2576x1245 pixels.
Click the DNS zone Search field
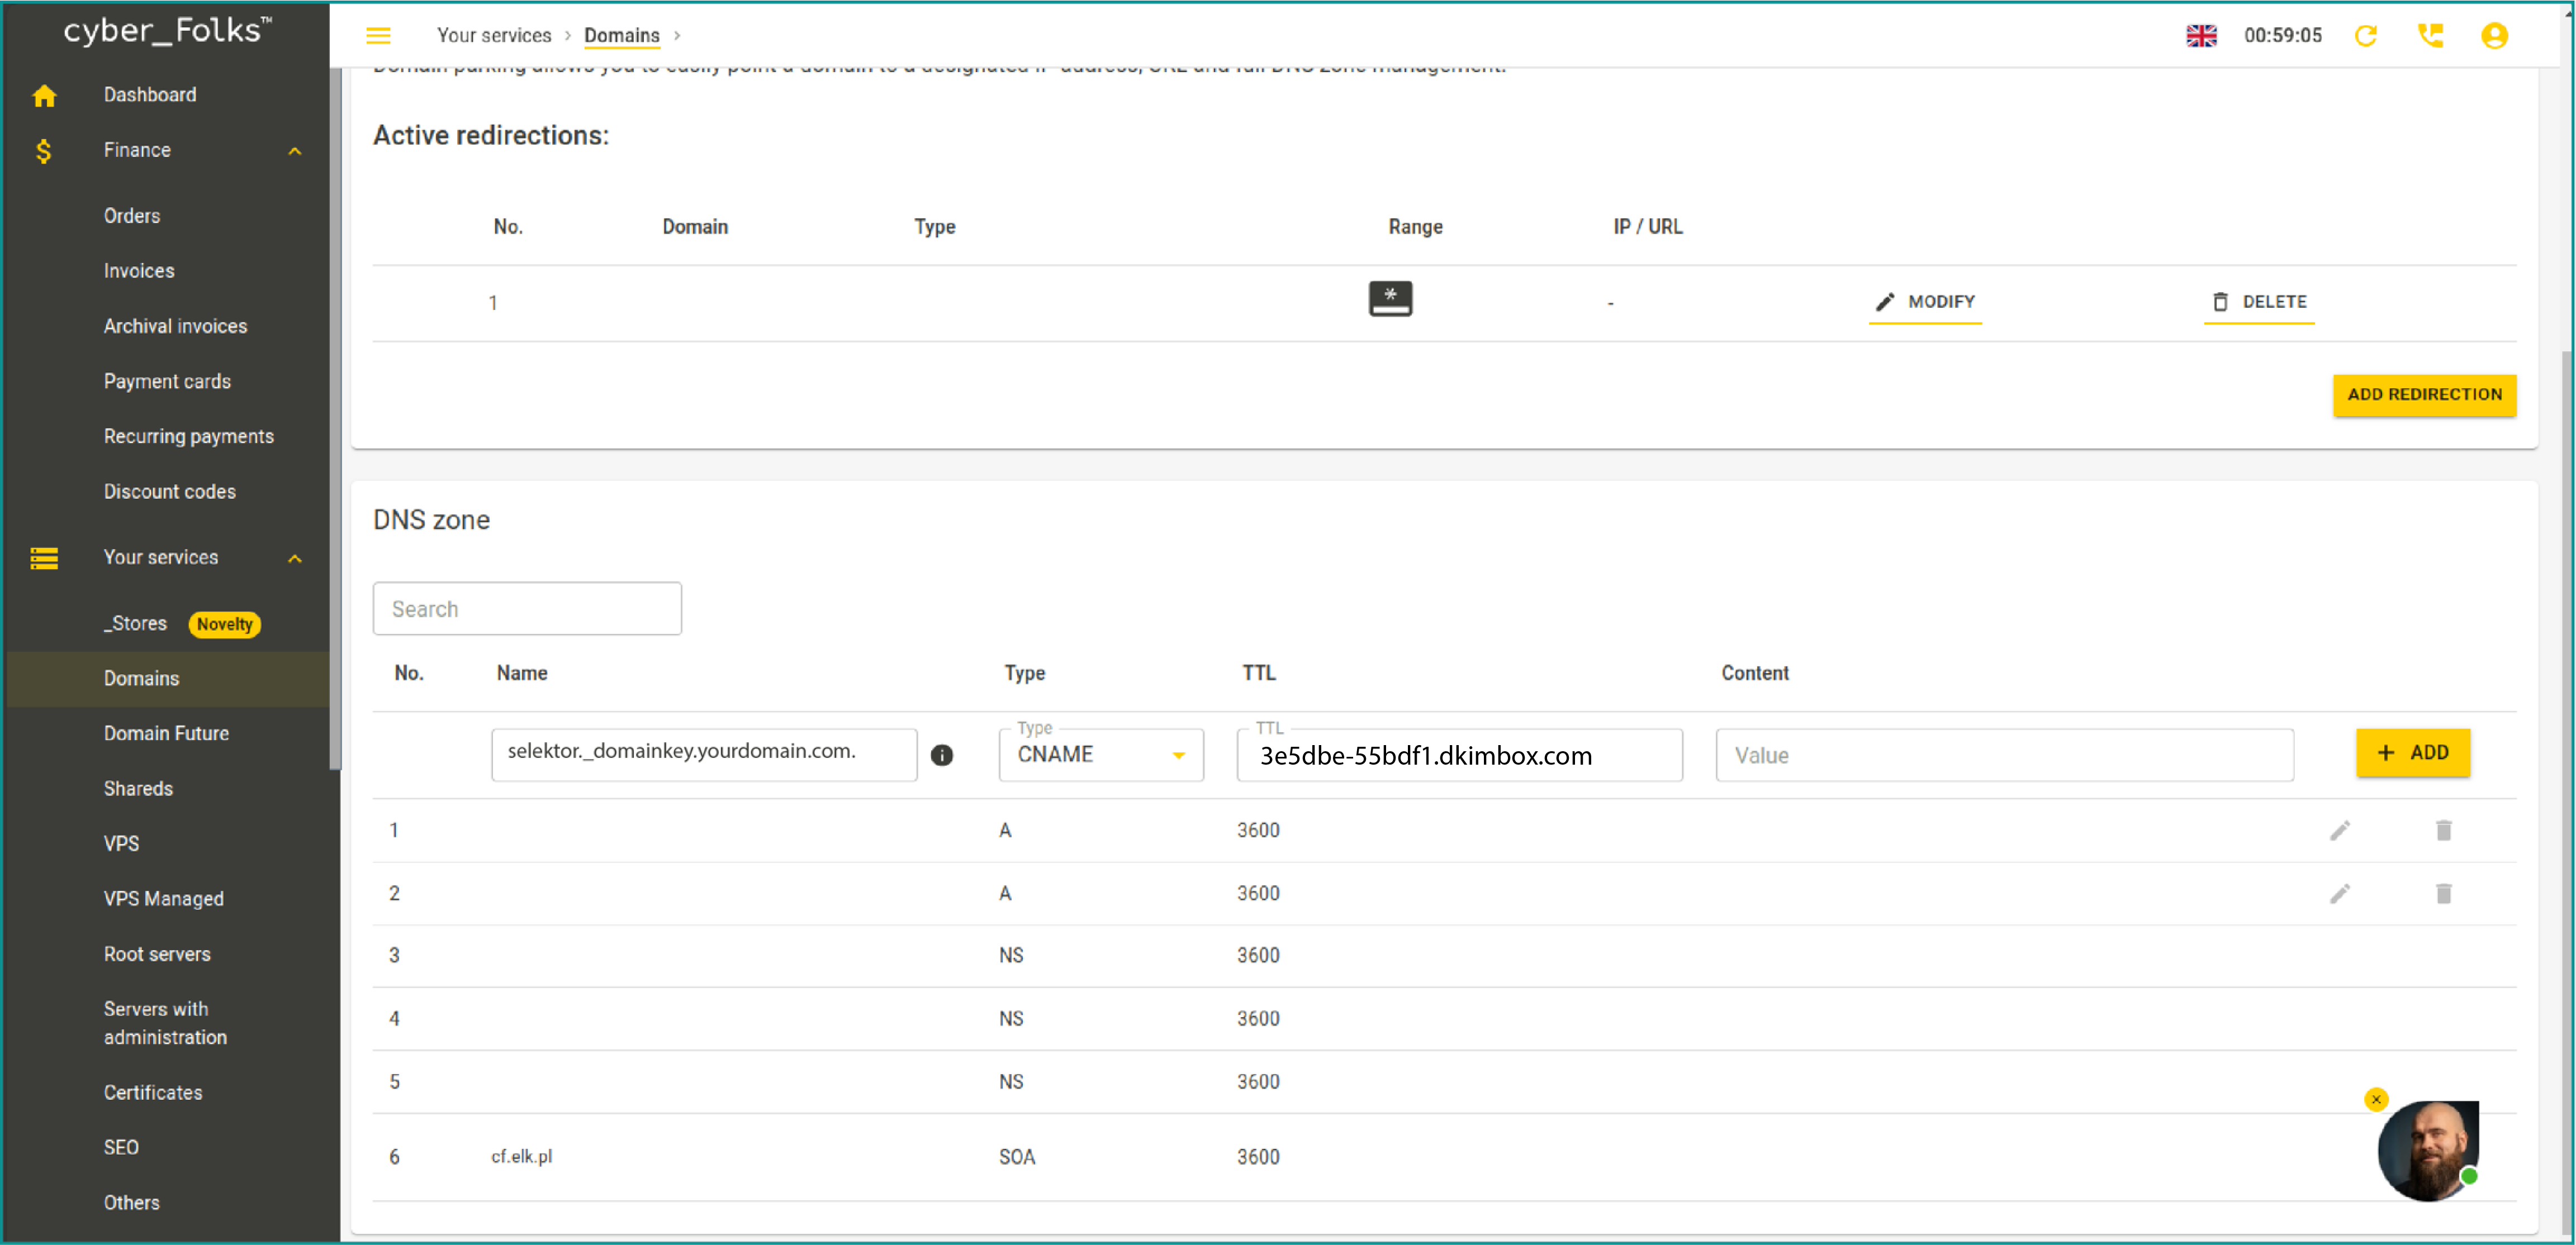(x=527, y=608)
